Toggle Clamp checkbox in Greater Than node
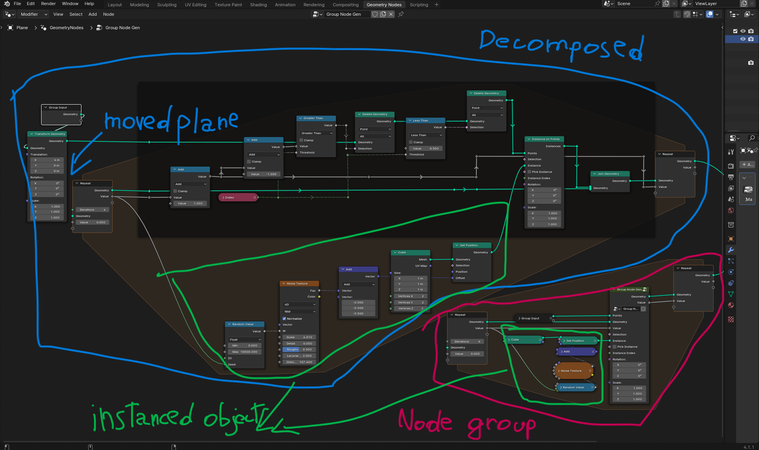Screen dimensions: 759x450 coord(301,140)
